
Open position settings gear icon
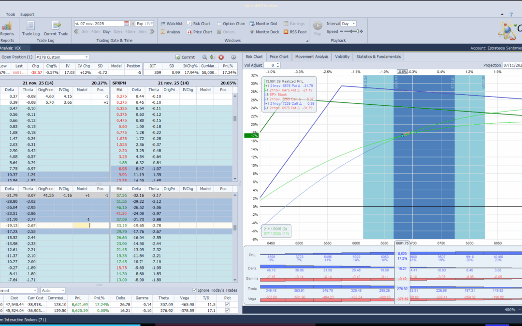[x=233, y=57]
